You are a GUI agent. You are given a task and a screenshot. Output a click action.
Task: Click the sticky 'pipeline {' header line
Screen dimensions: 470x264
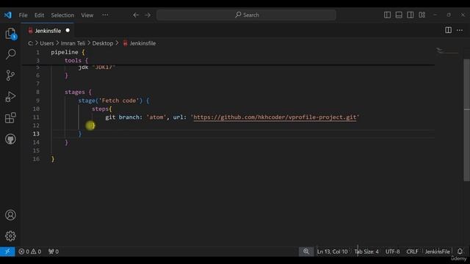[68, 52]
